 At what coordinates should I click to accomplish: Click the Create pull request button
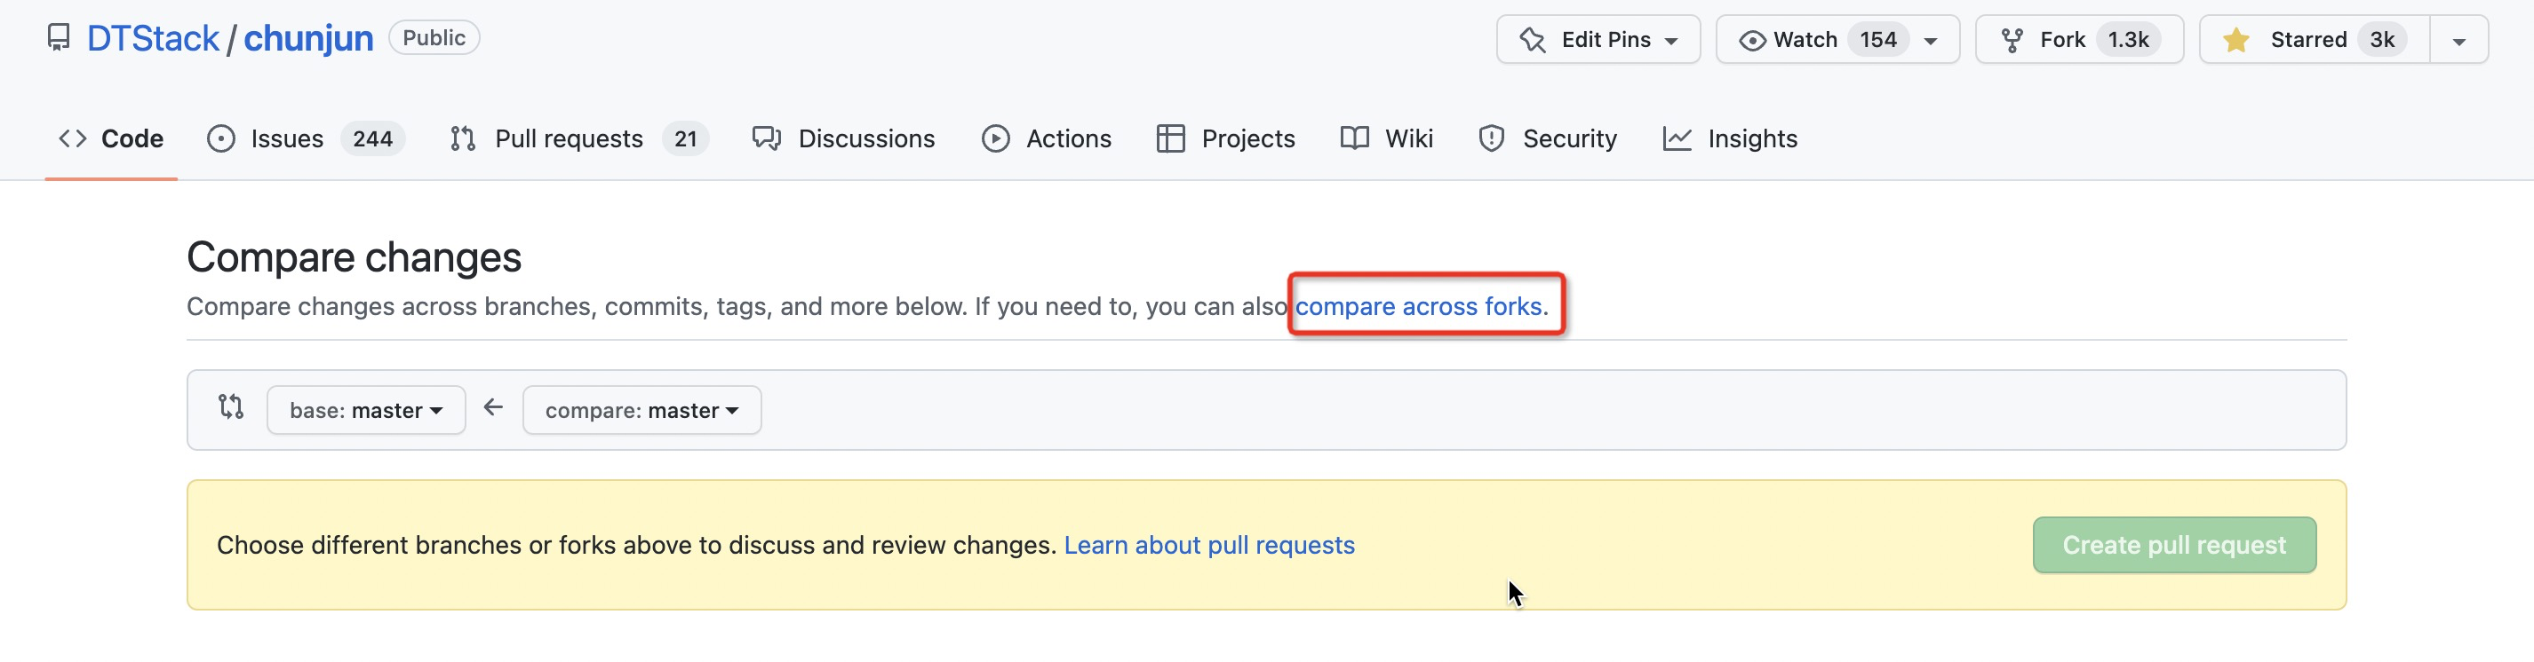[2174, 545]
